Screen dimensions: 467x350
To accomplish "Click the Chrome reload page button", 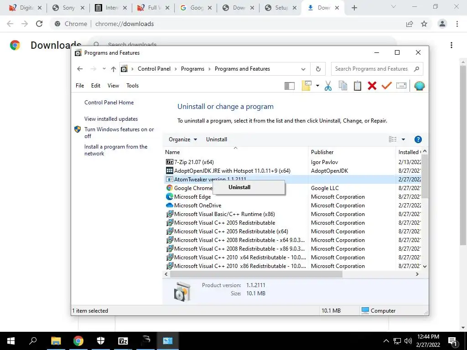I will (x=39, y=24).
